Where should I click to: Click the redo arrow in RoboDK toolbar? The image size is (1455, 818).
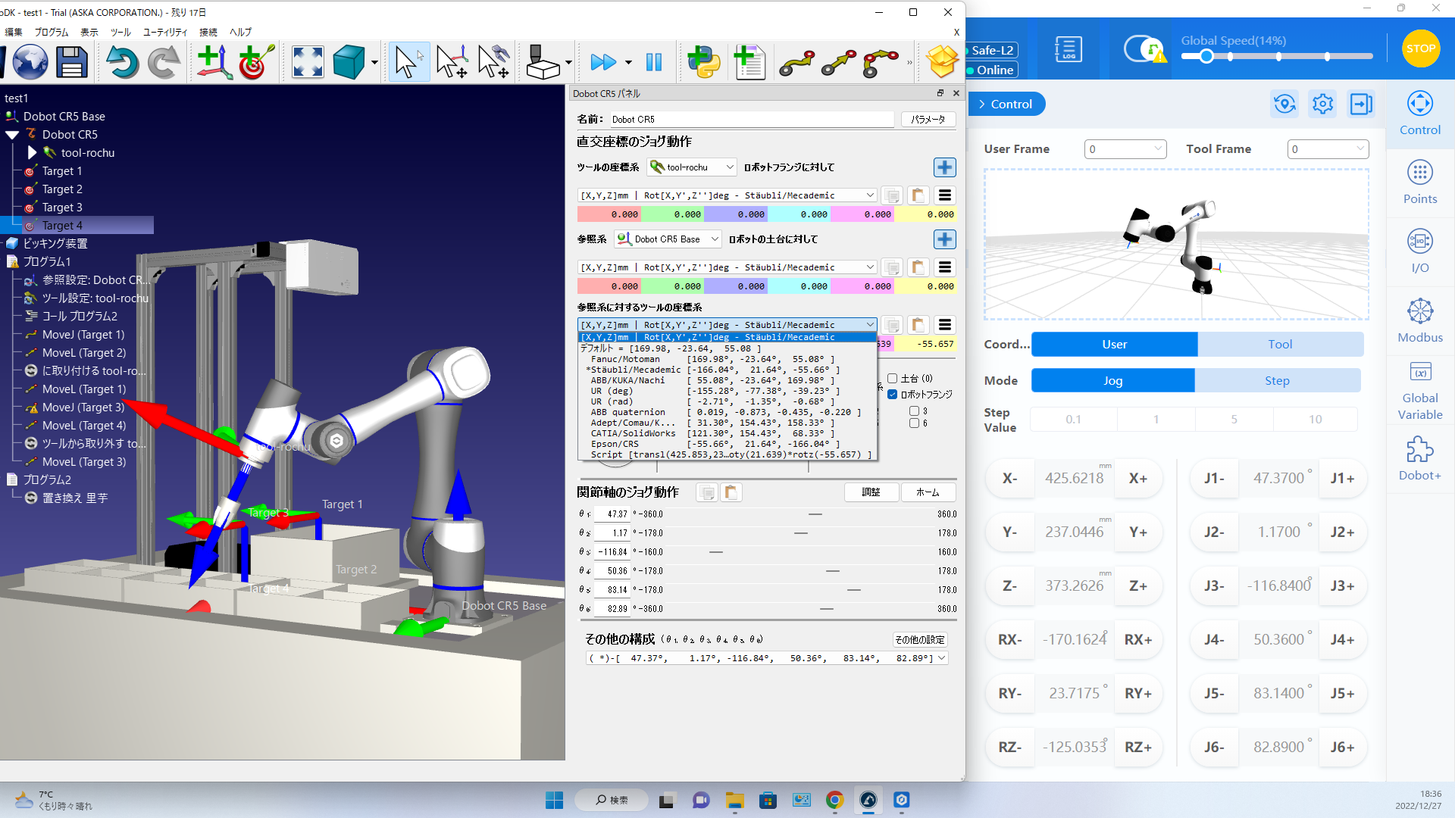163,62
